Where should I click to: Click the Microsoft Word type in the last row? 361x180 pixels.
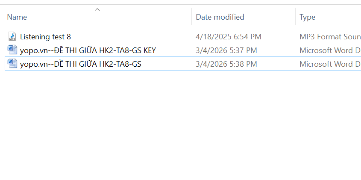point(330,64)
